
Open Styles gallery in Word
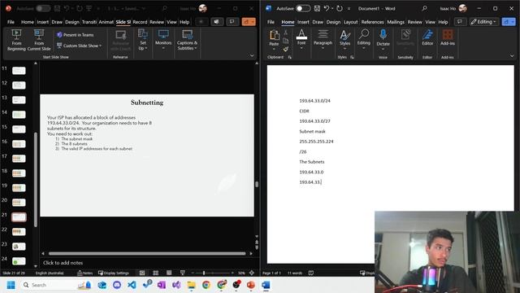pos(344,40)
